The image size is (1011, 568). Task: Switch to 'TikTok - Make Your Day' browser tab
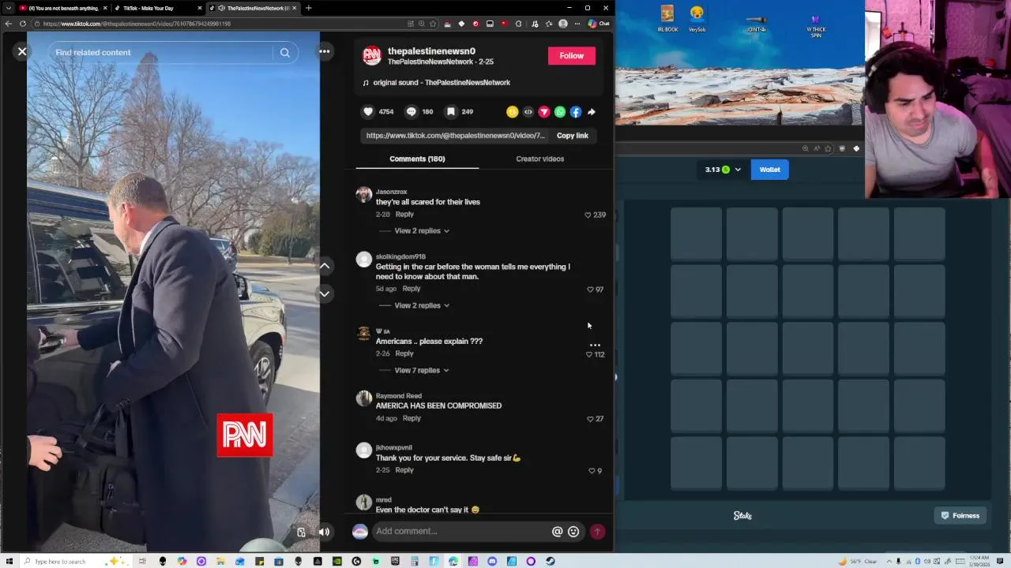156,8
